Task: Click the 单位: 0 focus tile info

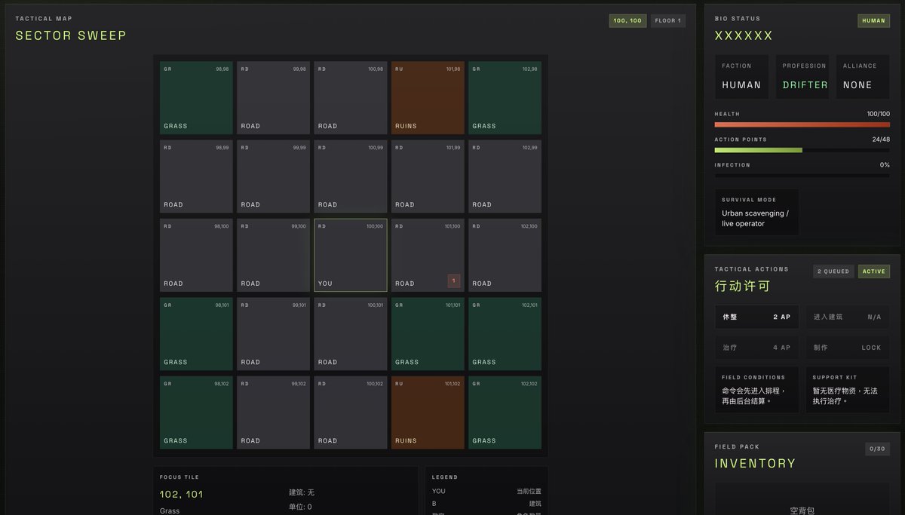Action: tap(300, 507)
